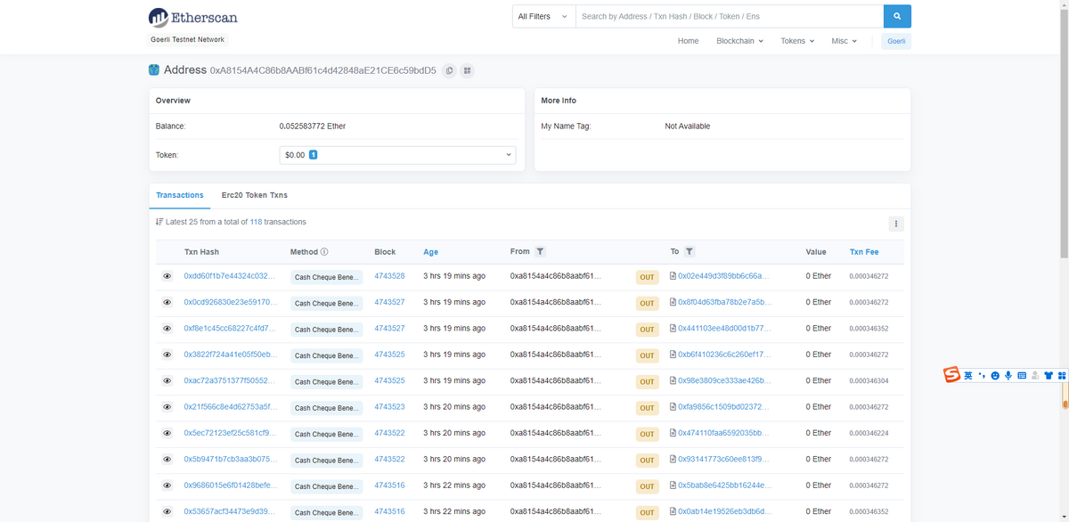Click the From column filter icon
This screenshot has width=1069, height=522.
pos(541,252)
